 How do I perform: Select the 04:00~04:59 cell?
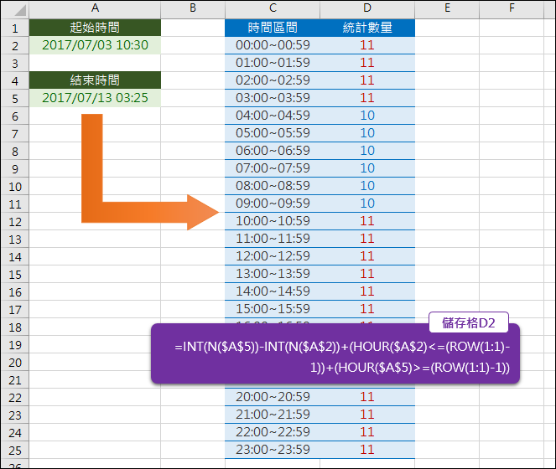click(x=273, y=116)
